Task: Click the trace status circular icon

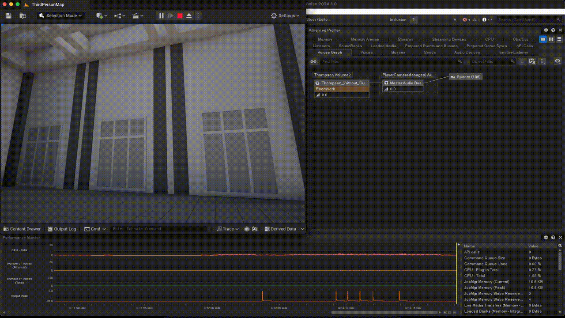Action: pos(247,229)
